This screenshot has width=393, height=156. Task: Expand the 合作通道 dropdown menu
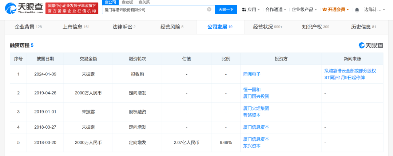(x=276, y=9)
